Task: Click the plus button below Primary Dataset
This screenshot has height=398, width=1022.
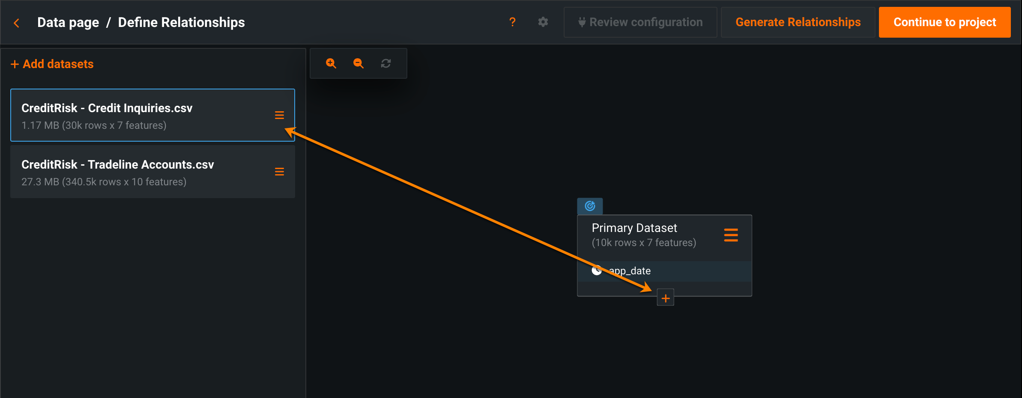Action: tap(666, 298)
